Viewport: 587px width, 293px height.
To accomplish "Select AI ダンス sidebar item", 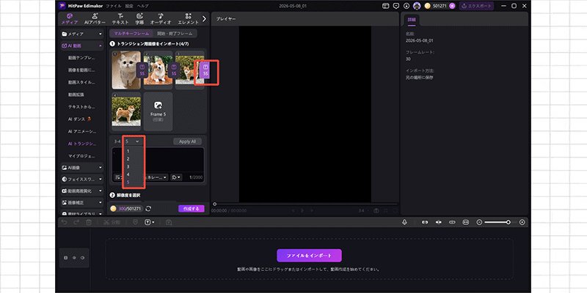I will point(79,119).
